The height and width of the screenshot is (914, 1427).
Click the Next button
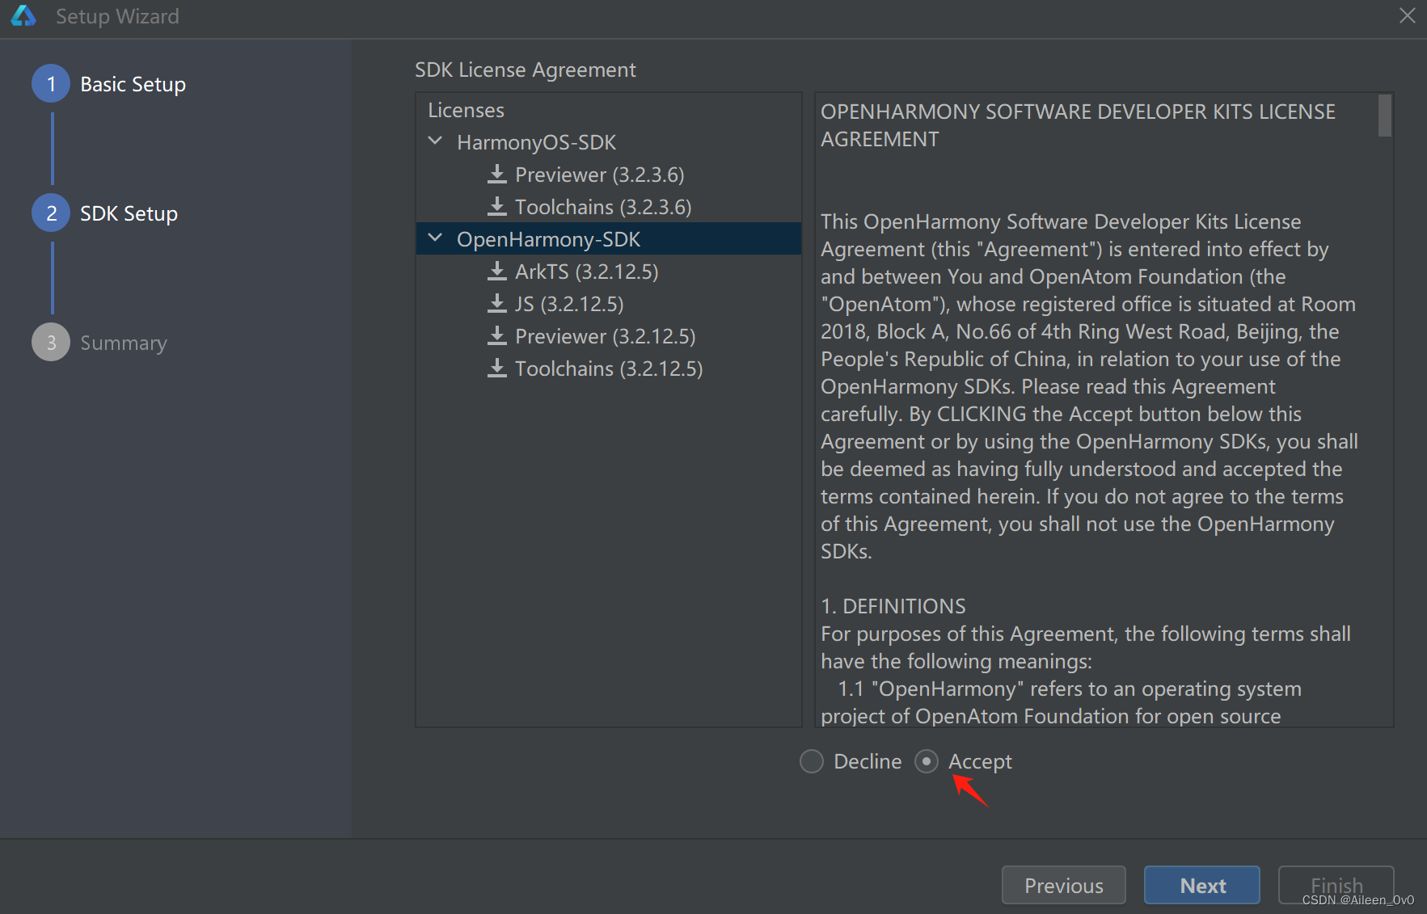coord(1201,886)
